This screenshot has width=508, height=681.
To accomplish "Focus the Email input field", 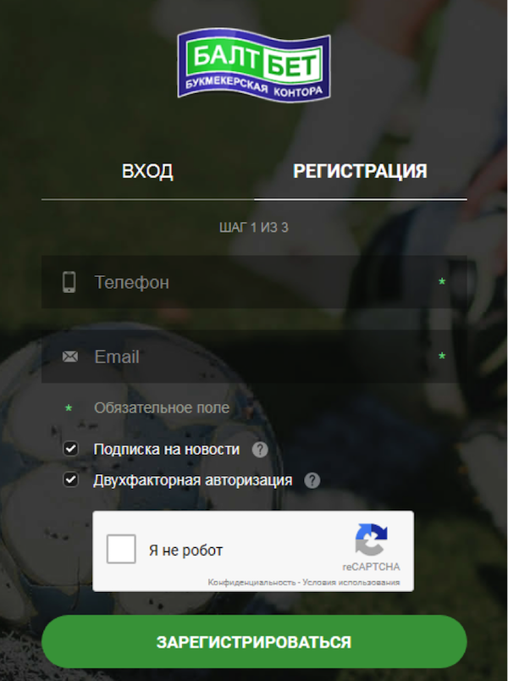I will [x=254, y=357].
